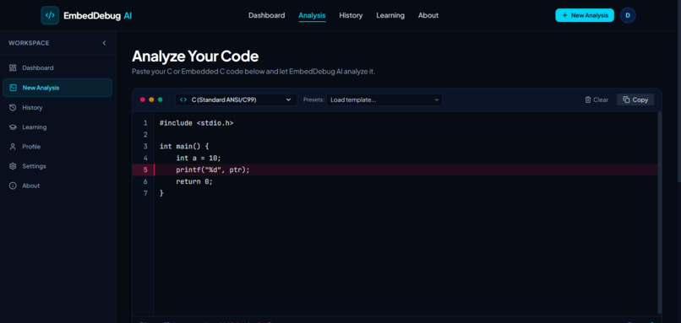Copy the code with Copy button

click(635, 100)
